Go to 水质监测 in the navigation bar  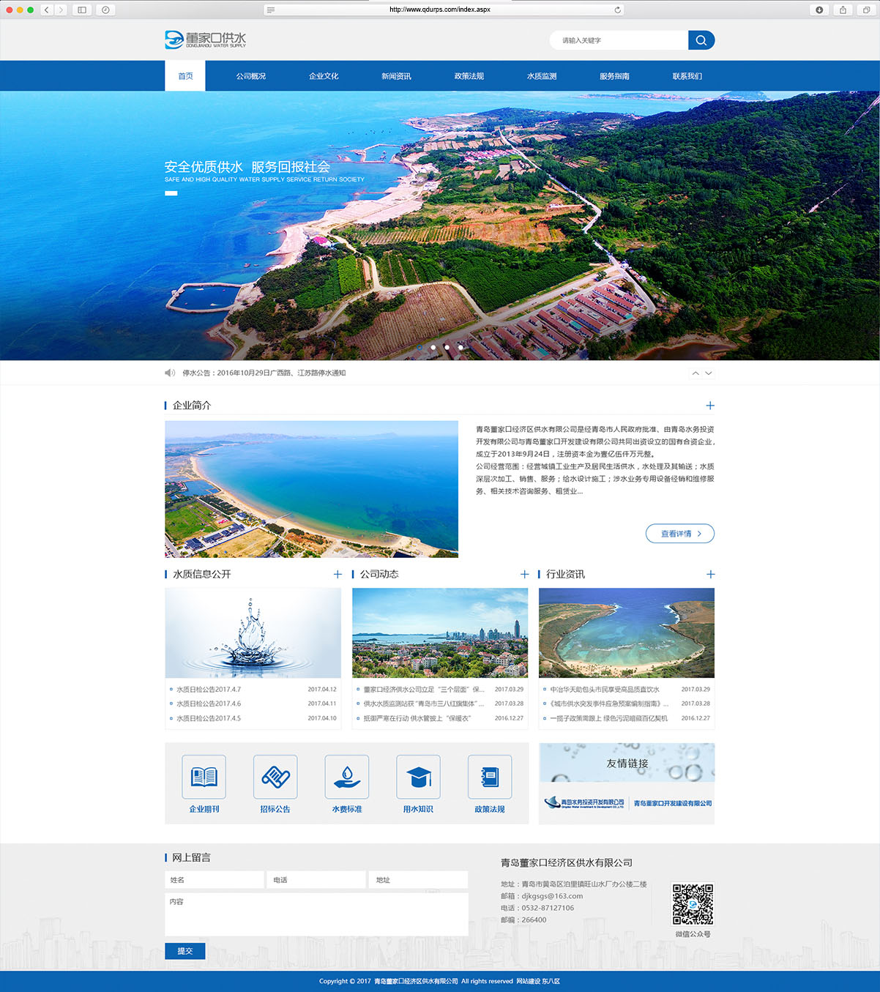click(542, 76)
